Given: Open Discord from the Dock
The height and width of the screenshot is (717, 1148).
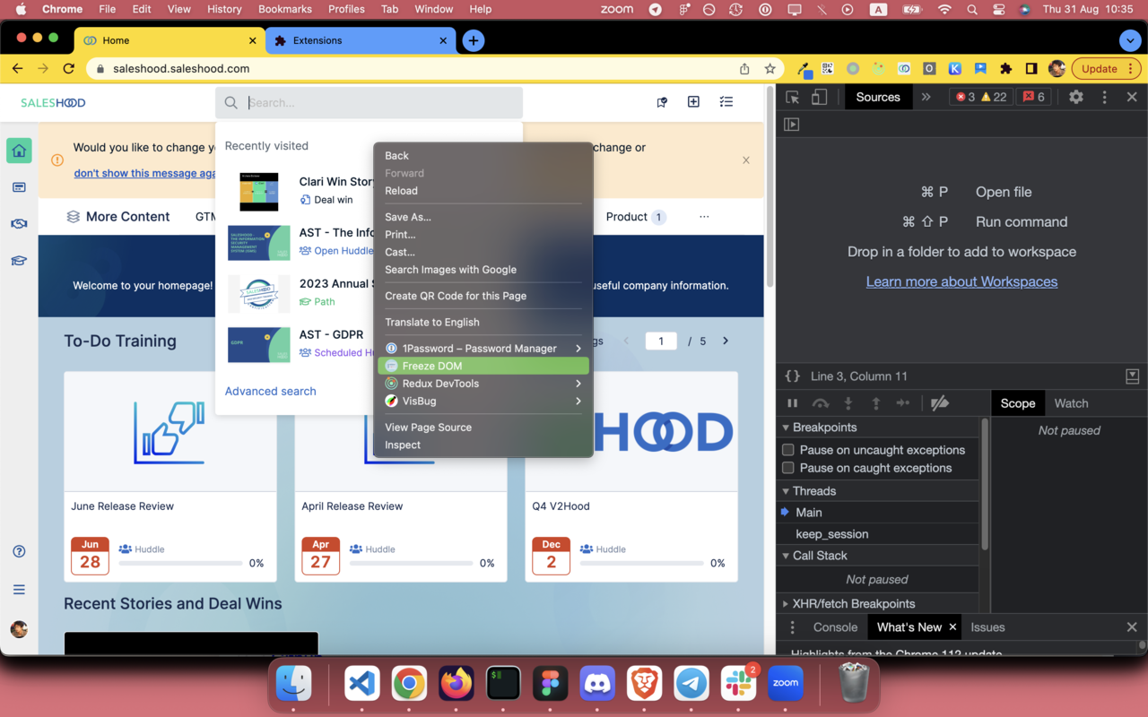Looking at the screenshot, I should click(x=597, y=684).
